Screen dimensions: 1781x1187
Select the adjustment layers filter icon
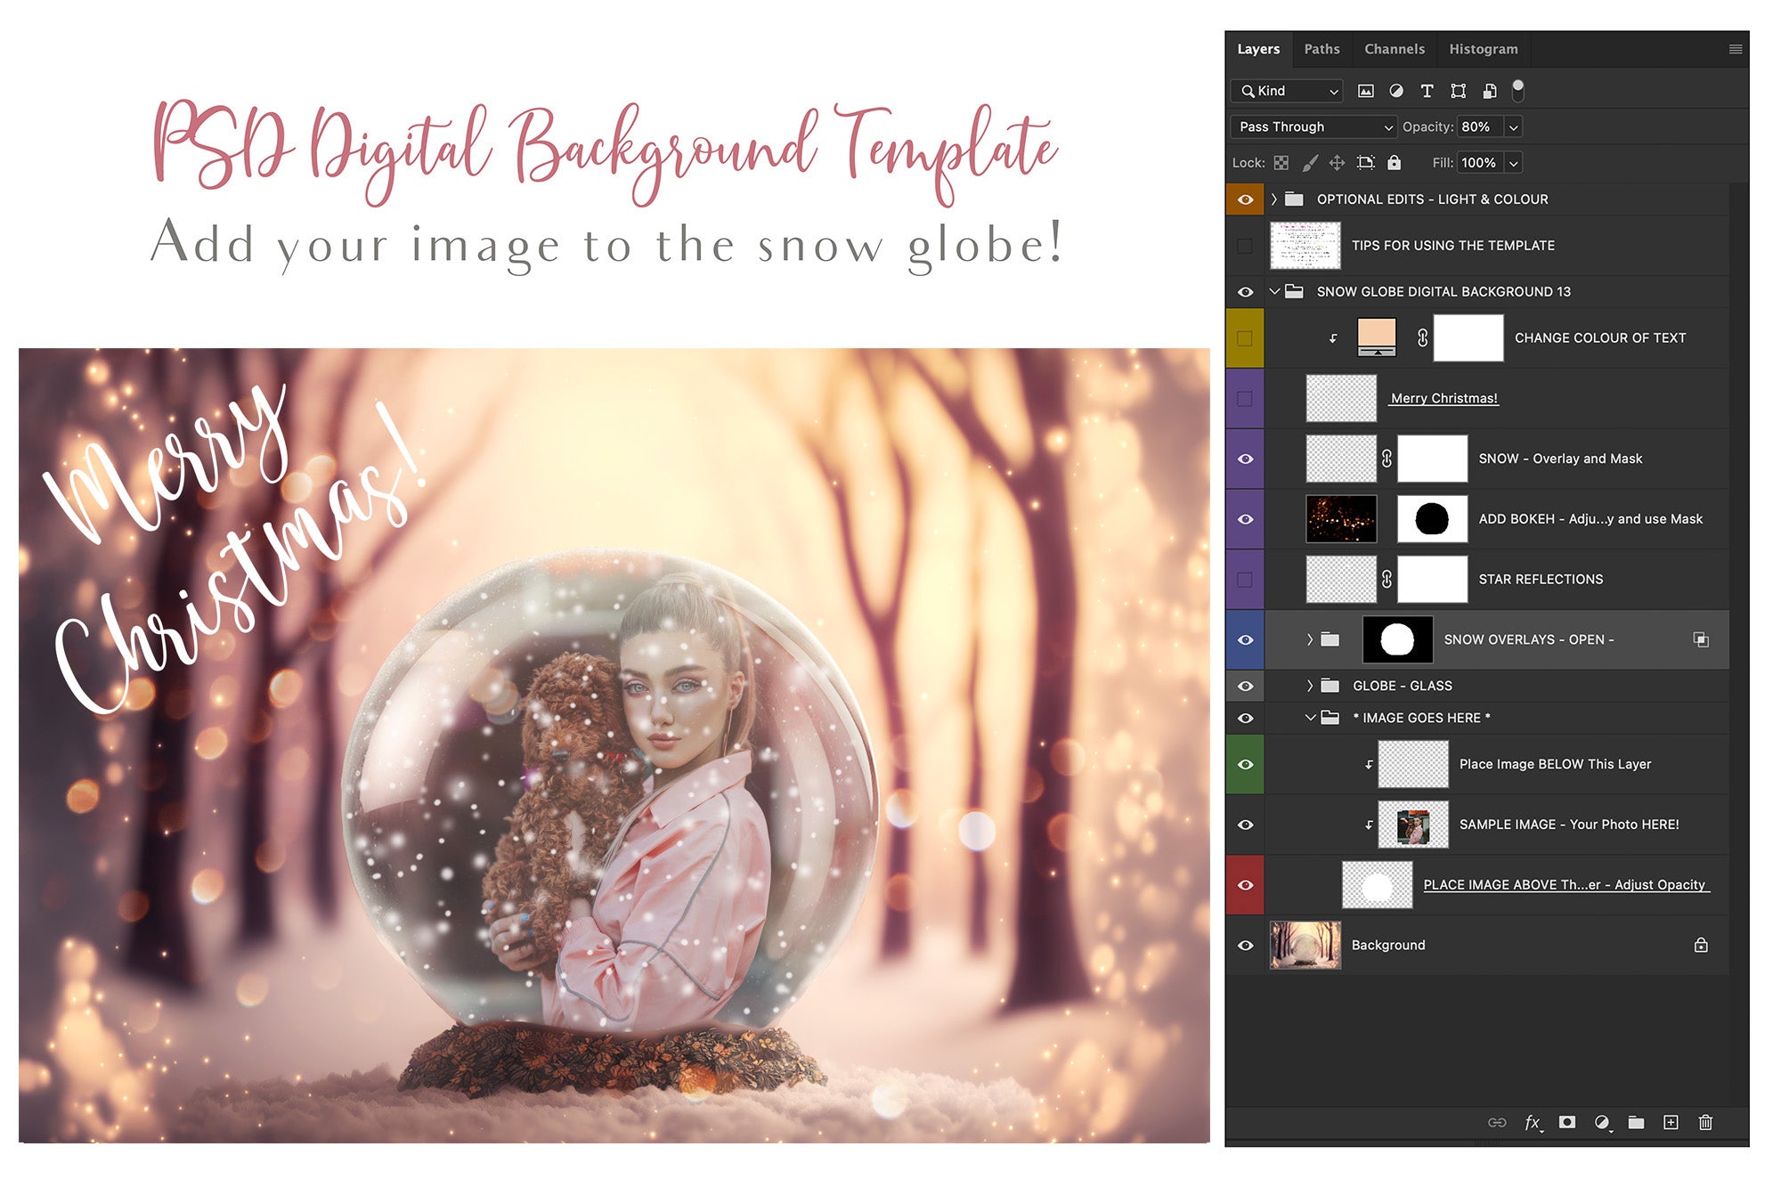point(1397,91)
